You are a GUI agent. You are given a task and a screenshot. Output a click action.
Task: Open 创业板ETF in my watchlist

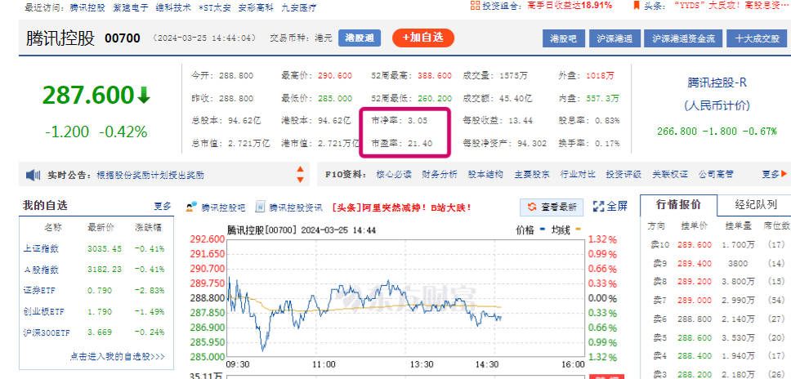(x=42, y=311)
